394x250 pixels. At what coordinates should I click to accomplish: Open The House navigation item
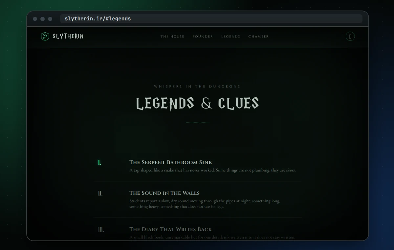tap(172, 37)
